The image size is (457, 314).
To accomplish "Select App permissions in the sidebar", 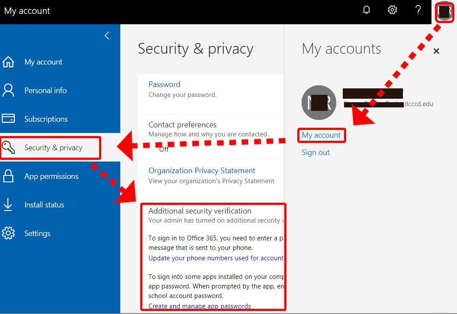I will tap(51, 176).
